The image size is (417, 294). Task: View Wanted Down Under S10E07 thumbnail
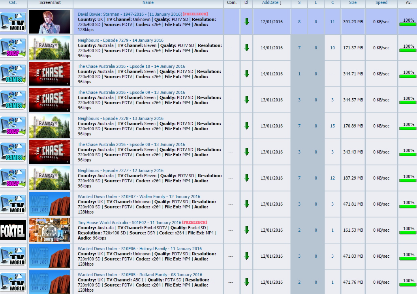(x=49, y=204)
